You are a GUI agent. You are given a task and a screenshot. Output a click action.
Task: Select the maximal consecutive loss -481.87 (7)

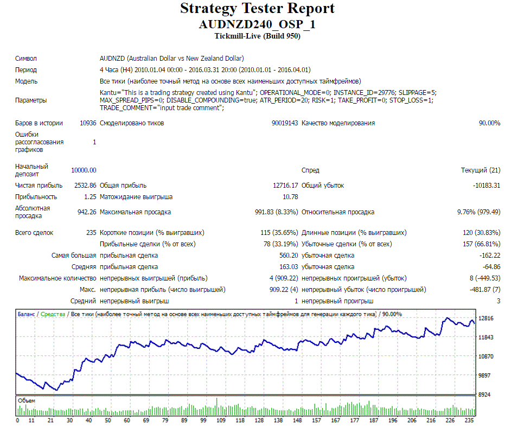[485, 289]
